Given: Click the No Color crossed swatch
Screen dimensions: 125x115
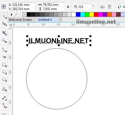Looking at the screenshot, I should pyautogui.click(x=24, y=15).
